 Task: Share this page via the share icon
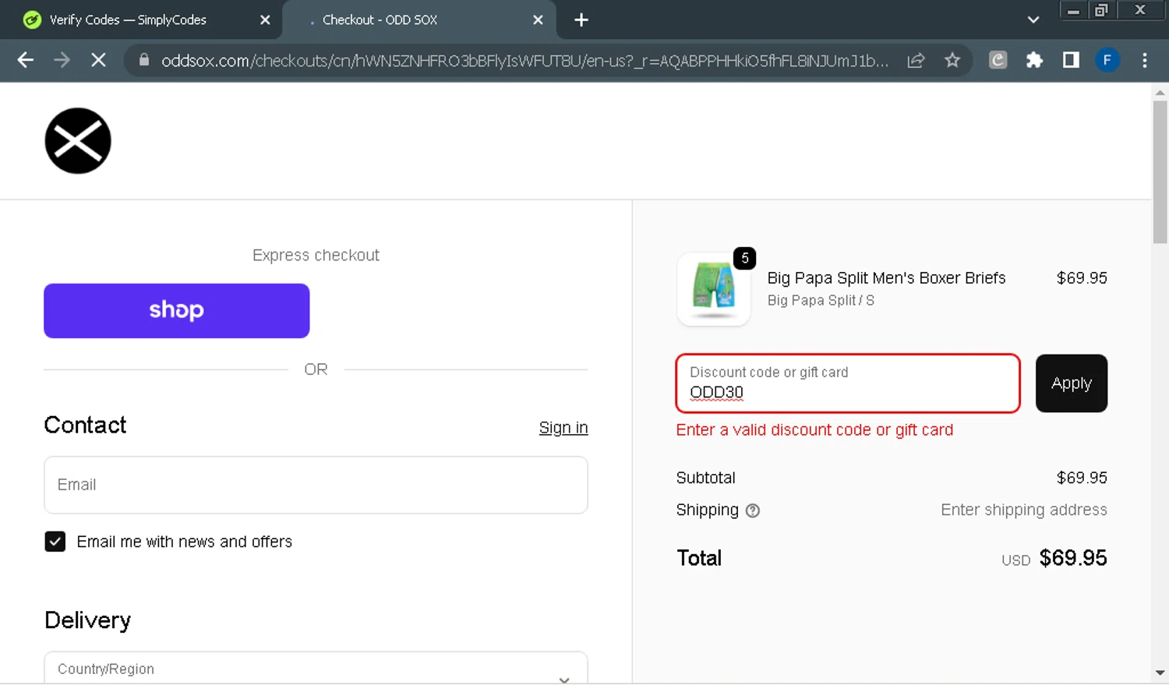(x=916, y=60)
